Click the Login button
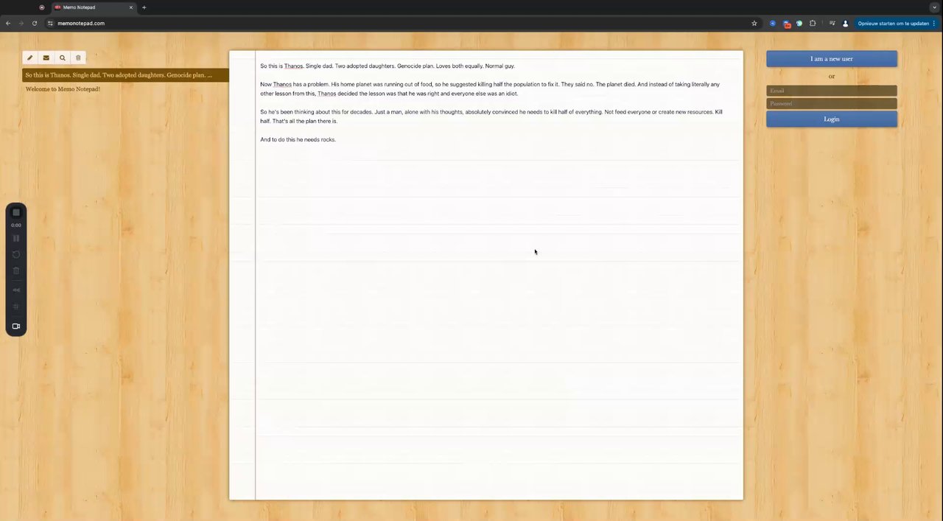 [x=832, y=119]
